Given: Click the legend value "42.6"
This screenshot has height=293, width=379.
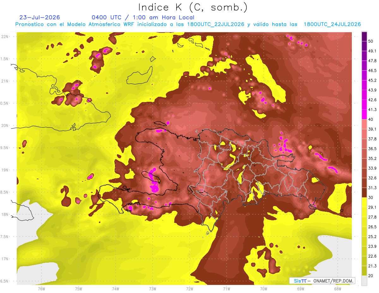Looking at the screenshot, I should (x=372, y=100).
